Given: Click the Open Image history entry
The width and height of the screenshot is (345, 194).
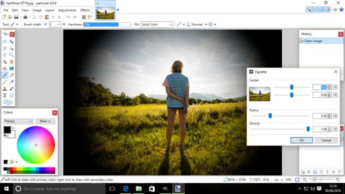Looking at the screenshot, I should point(313,41).
